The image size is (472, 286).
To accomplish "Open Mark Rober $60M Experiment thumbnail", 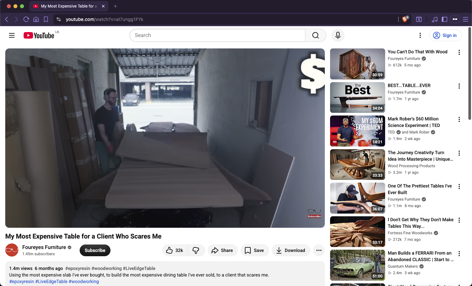I will [x=358, y=131].
